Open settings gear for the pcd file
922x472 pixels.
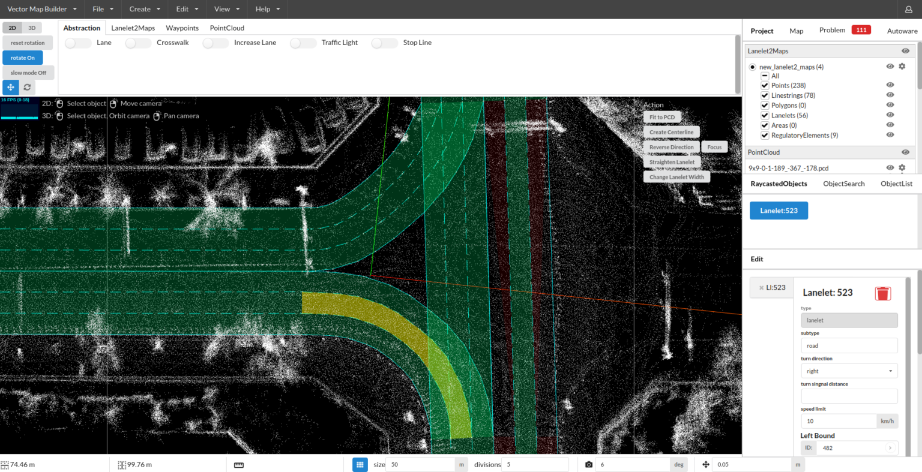[902, 168]
